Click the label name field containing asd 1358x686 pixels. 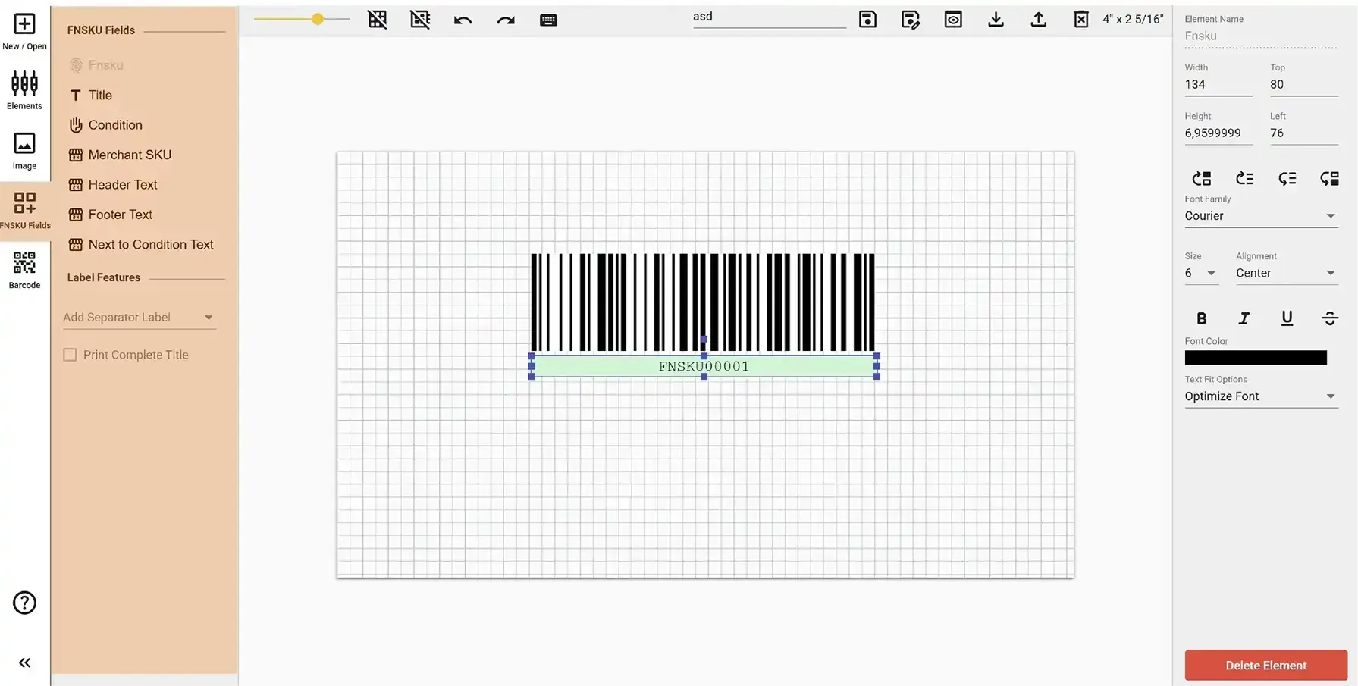pos(769,17)
